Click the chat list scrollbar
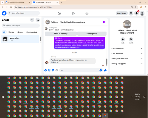Screen dimensions: 148x118 (x=41, y=39)
